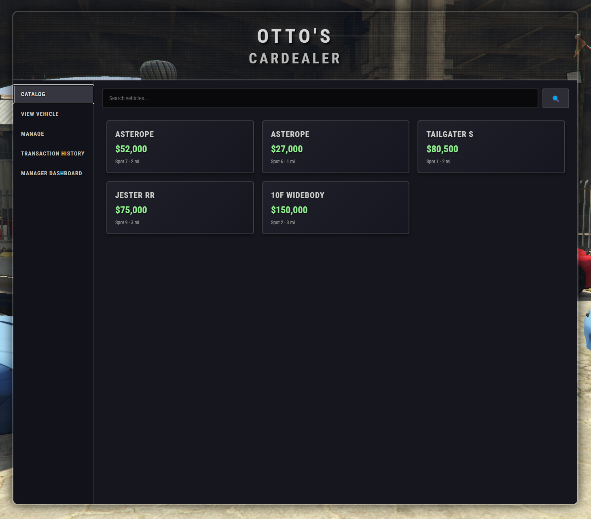The height and width of the screenshot is (519, 591).
Task: Open the Manage section
Action: click(54, 134)
